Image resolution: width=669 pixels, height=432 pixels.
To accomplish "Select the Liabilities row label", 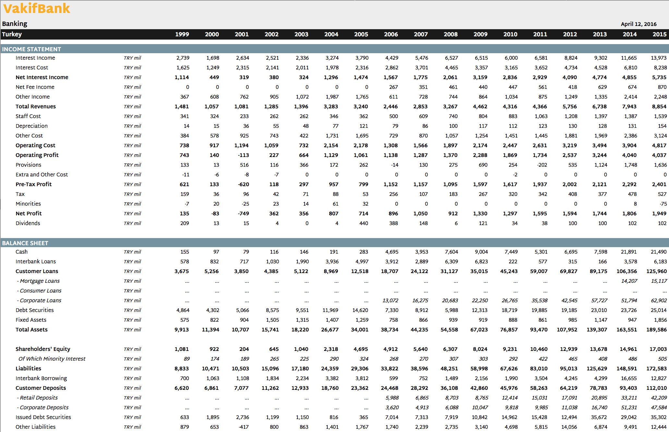I will pyautogui.click(x=28, y=368).
